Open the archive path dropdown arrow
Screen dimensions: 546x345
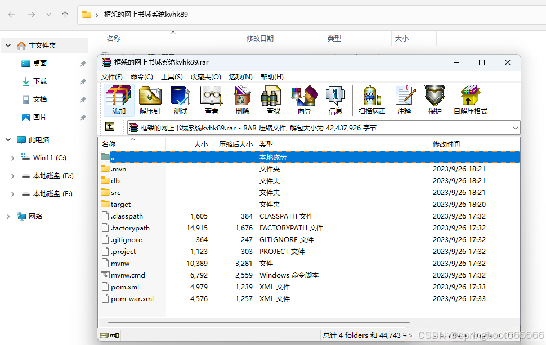pyautogui.click(x=516, y=128)
